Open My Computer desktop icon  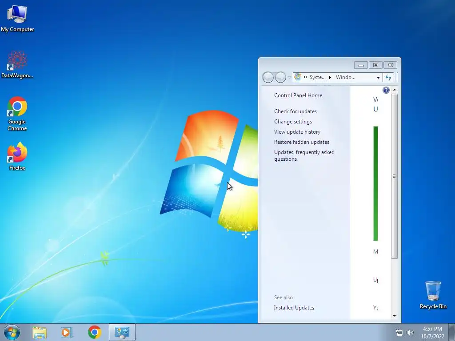[17, 19]
